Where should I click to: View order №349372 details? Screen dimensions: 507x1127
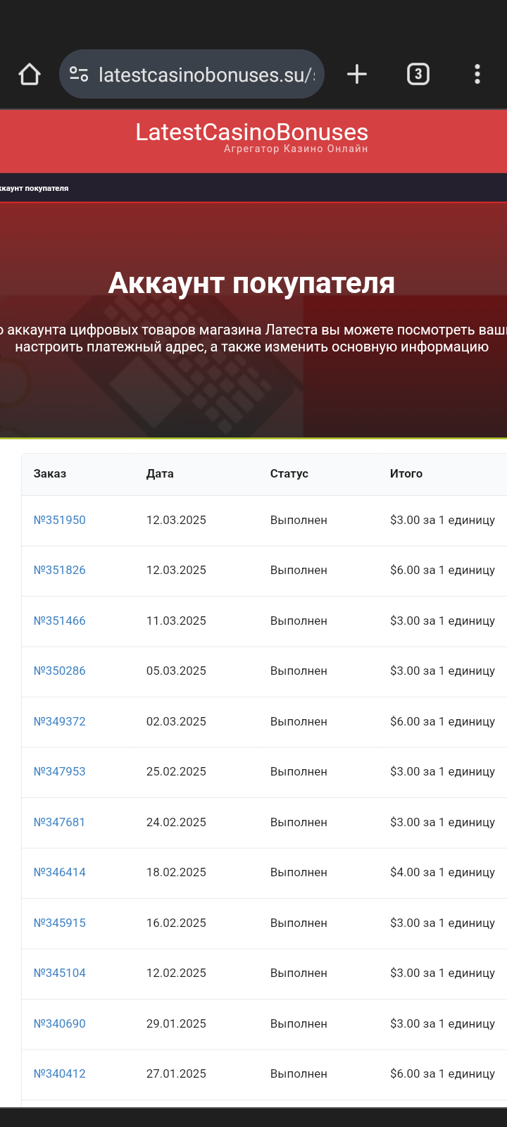[x=60, y=722]
